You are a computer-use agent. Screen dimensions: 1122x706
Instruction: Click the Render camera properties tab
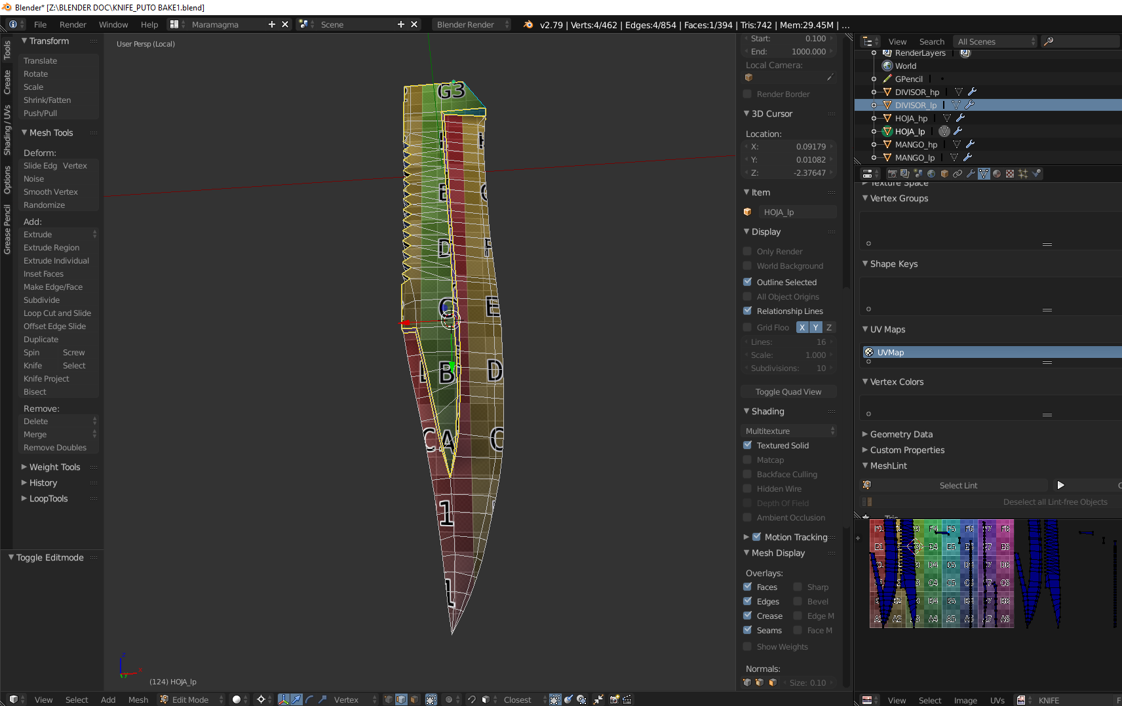point(892,174)
